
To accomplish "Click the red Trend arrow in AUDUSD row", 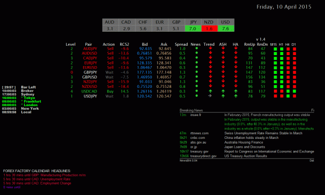I will click(211, 53).
